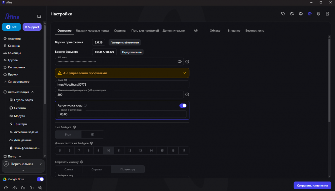Open the Персональная workspace chevron
The image size is (335, 191).
41,164
